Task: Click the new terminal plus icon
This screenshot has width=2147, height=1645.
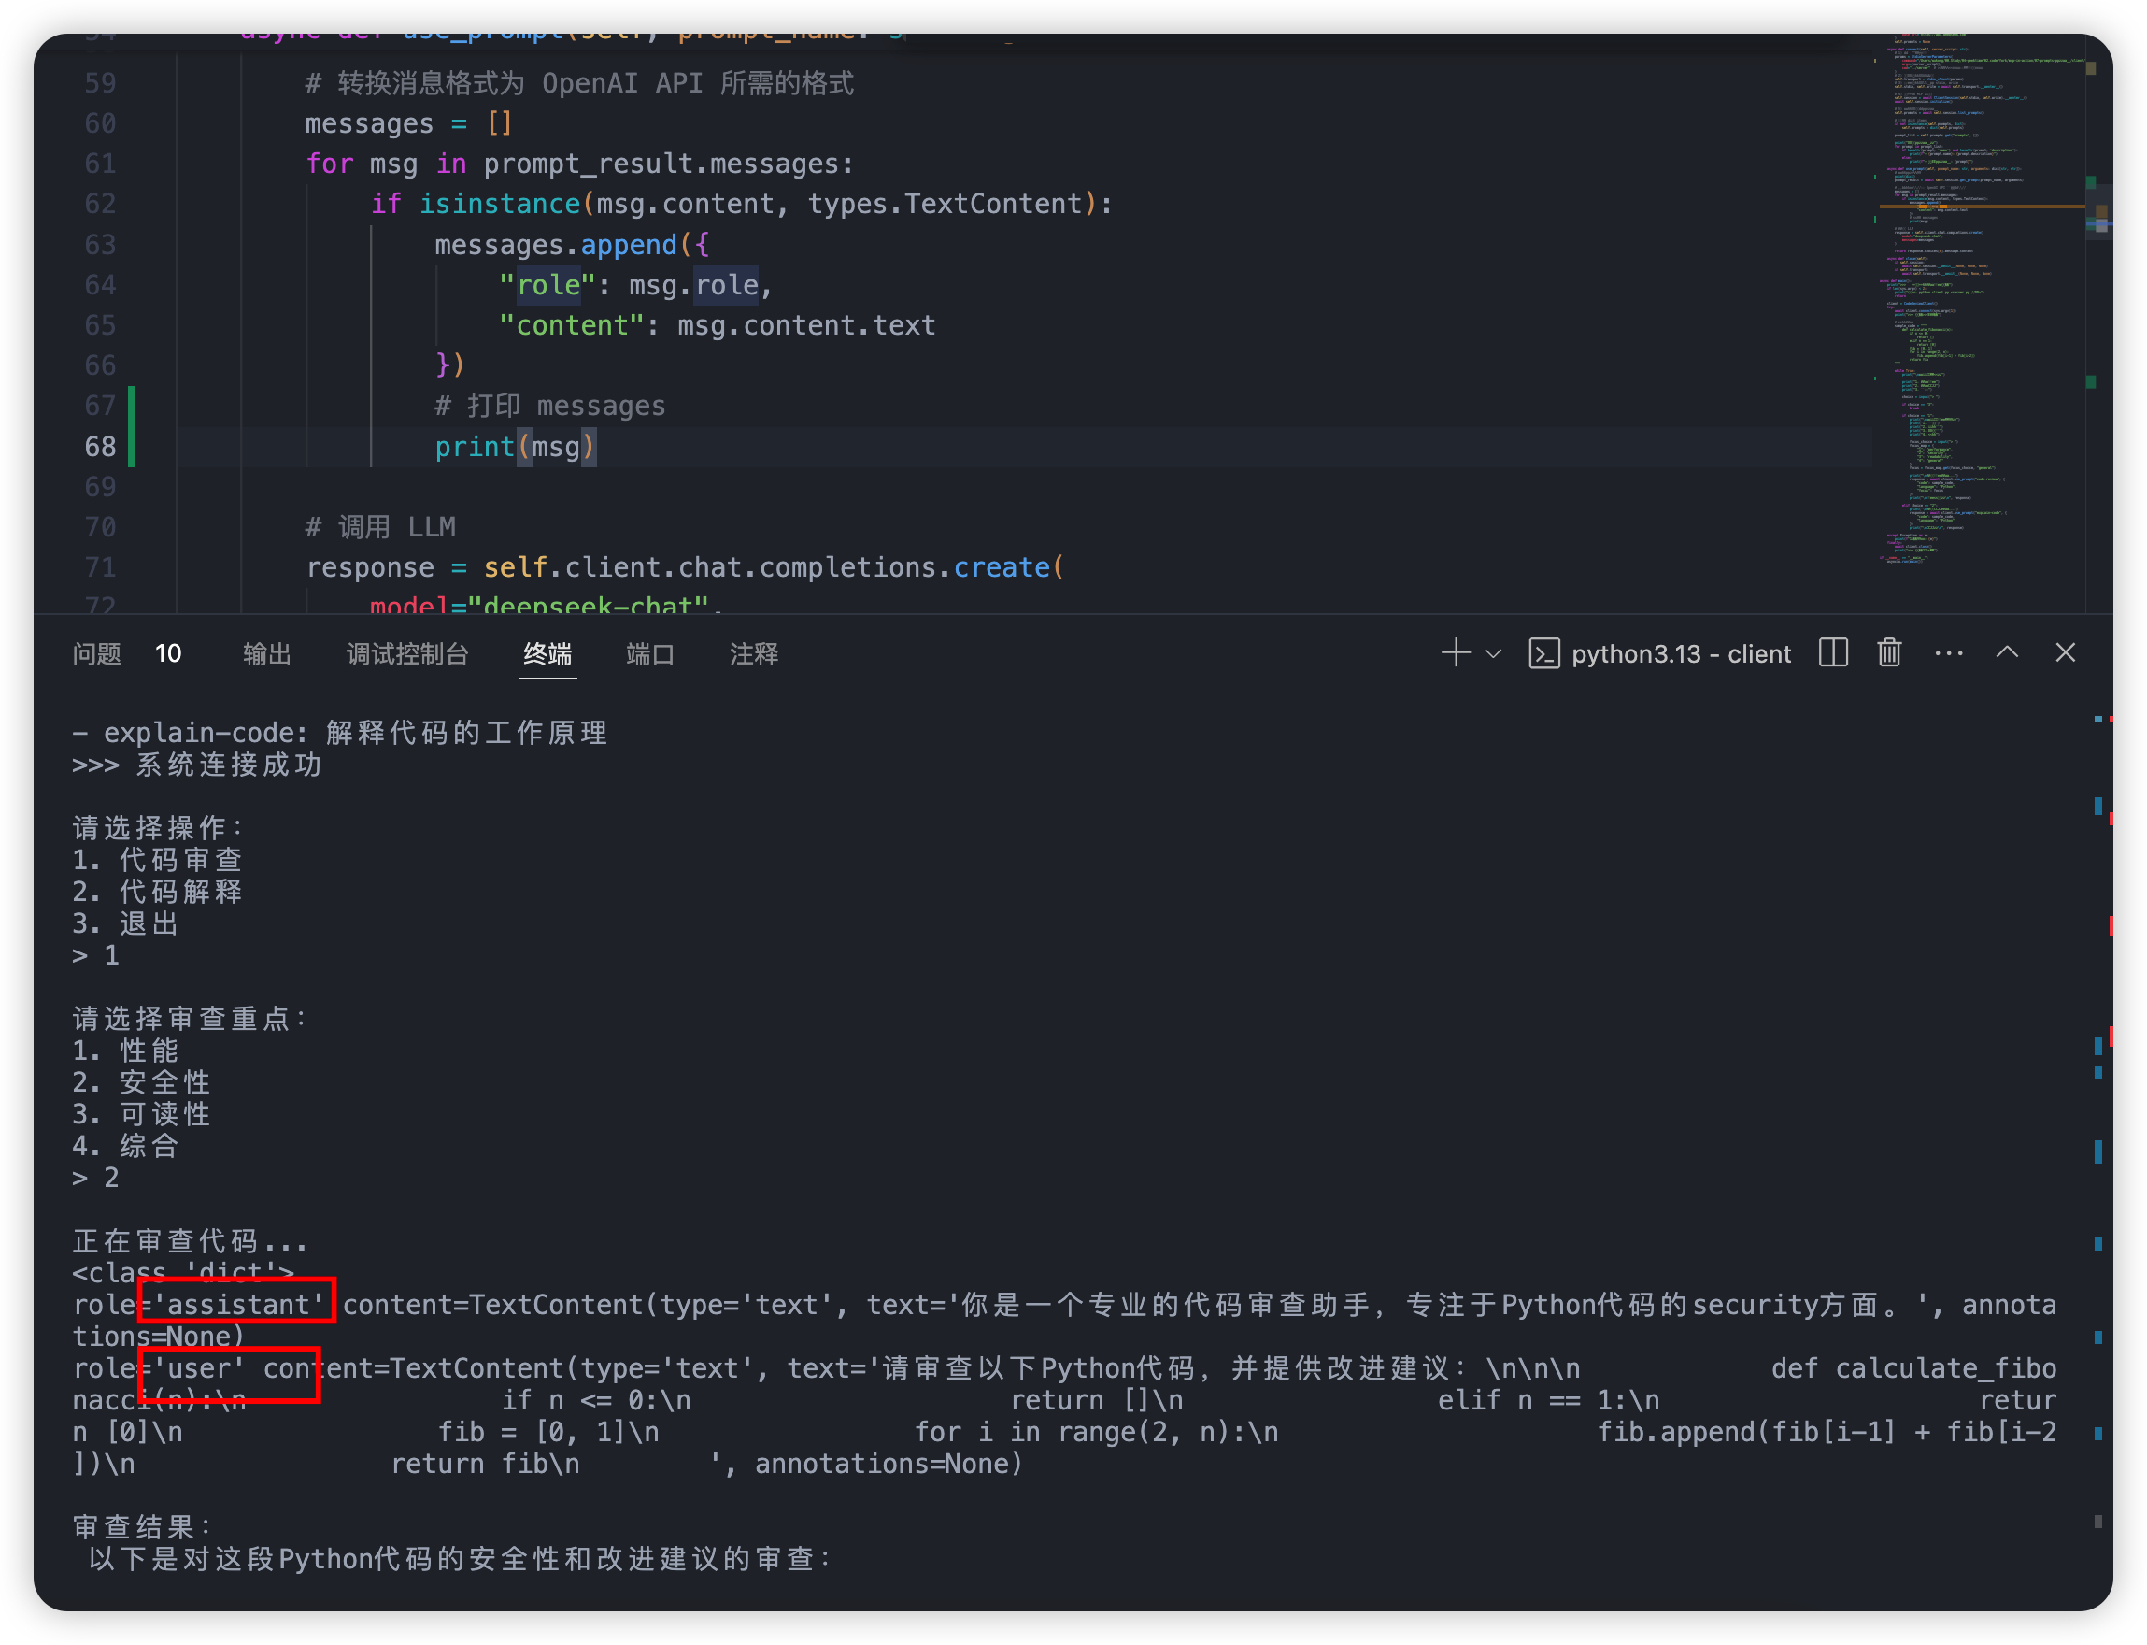Action: [1455, 653]
